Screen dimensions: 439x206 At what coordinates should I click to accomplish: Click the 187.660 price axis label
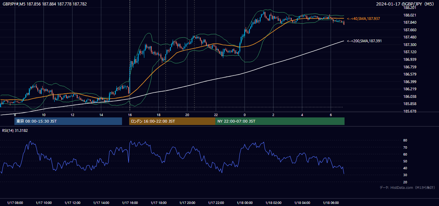pyautogui.click(x=410, y=30)
